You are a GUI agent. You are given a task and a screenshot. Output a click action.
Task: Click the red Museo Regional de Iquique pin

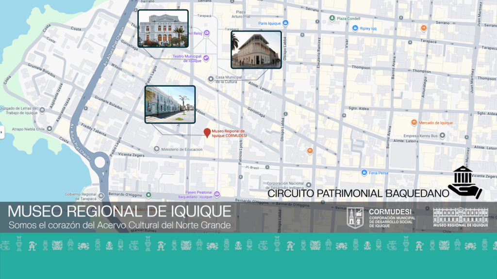(207, 133)
